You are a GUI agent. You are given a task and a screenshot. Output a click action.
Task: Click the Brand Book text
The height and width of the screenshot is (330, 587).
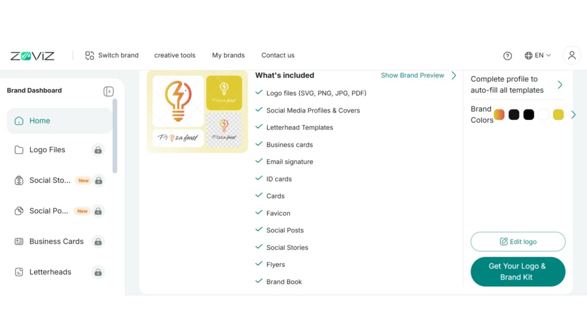pos(284,282)
